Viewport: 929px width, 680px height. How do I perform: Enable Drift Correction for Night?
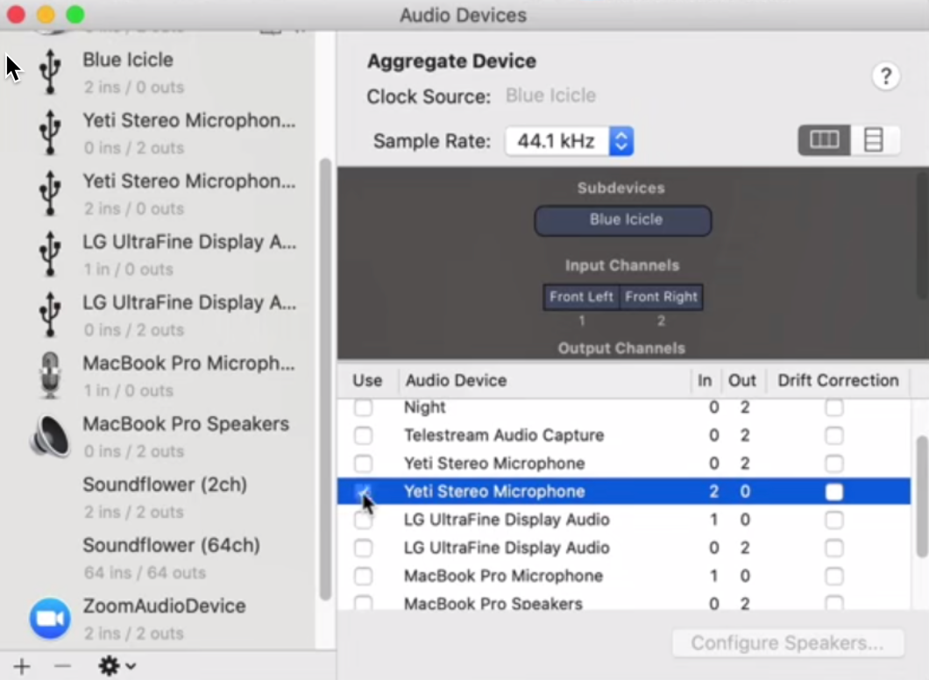(834, 407)
